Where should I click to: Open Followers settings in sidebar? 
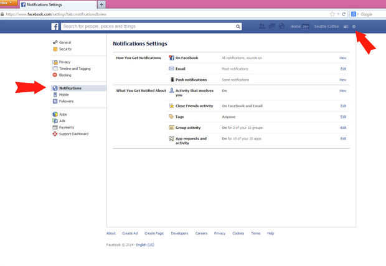[x=66, y=101]
